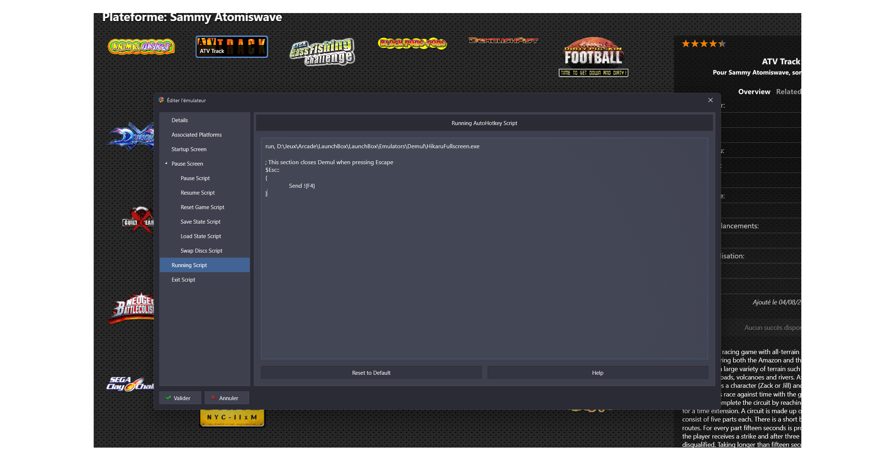The height and width of the screenshot is (461, 895).
Task: Select the ATV Track game logo
Action: [x=232, y=47]
